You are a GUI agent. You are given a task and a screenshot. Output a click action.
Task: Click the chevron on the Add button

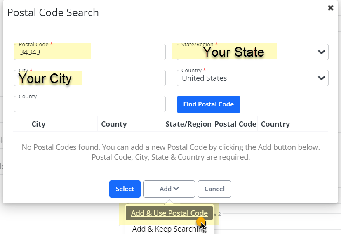tap(176, 189)
